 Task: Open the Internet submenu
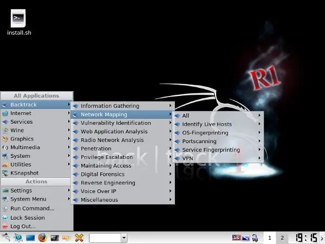[36, 113]
